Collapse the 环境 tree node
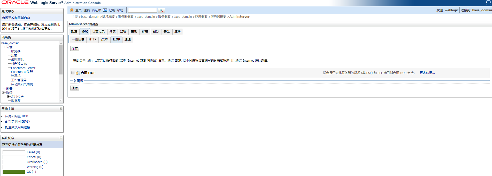The image size is (492, 176). 3,47
